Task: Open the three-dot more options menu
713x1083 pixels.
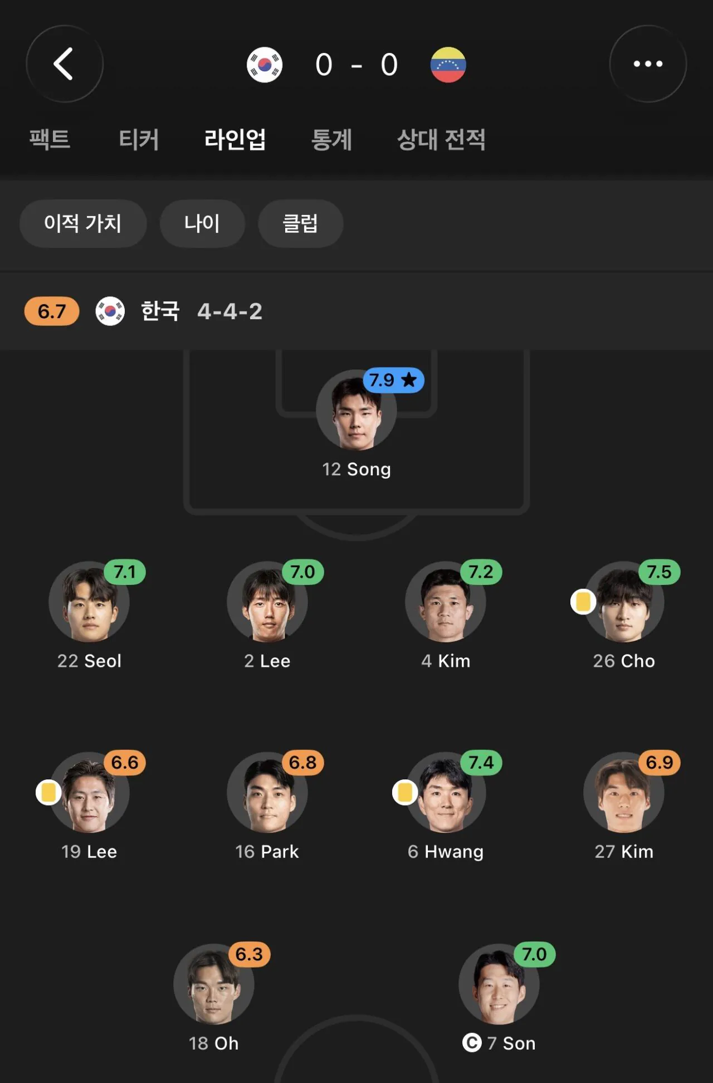Action: (648, 64)
